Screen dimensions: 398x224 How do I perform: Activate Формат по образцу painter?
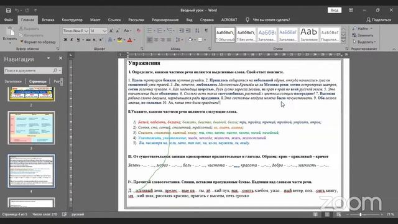click(x=37, y=42)
